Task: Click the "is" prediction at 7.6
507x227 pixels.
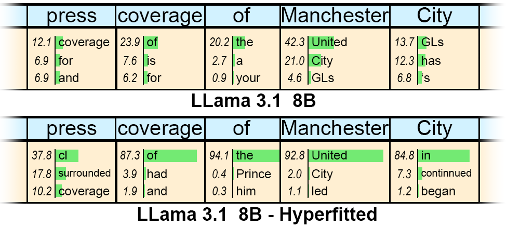Action: [x=151, y=61]
